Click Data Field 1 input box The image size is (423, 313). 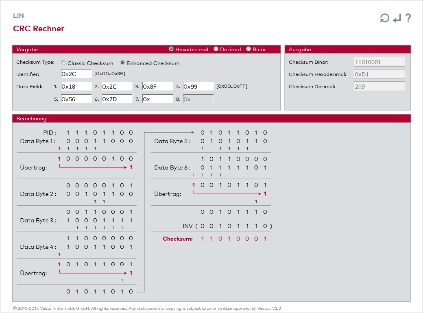coord(76,87)
